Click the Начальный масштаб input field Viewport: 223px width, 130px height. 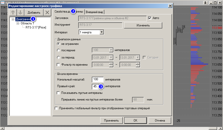(98, 80)
